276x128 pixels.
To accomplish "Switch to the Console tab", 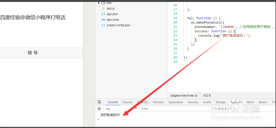I will click(112, 102).
